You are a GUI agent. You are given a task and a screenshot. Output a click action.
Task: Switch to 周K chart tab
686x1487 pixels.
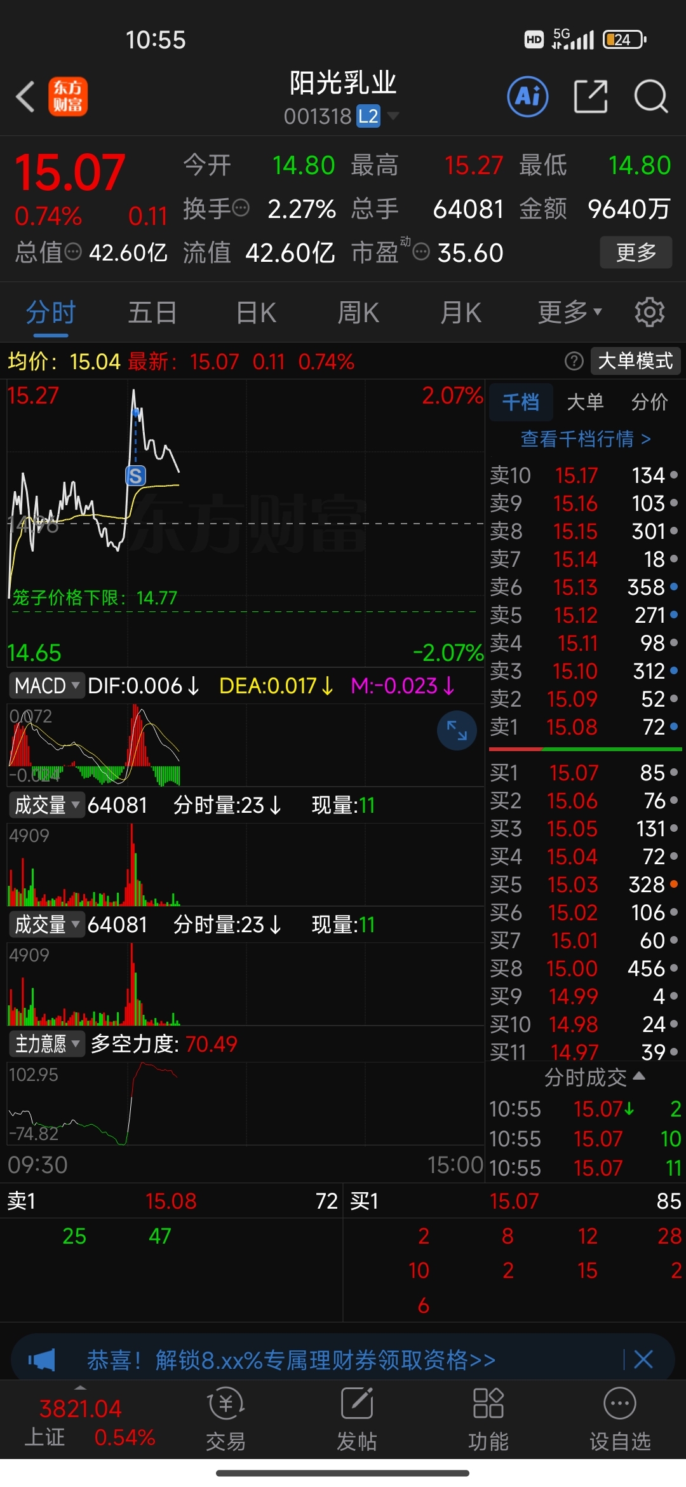(358, 313)
